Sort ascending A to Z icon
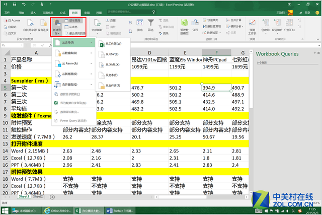The width and height of the screenshot is (322, 215). (130, 22)
